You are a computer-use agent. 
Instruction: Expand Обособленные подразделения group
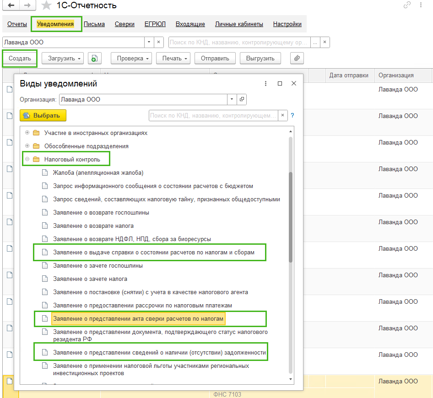(x=27, y=146)
